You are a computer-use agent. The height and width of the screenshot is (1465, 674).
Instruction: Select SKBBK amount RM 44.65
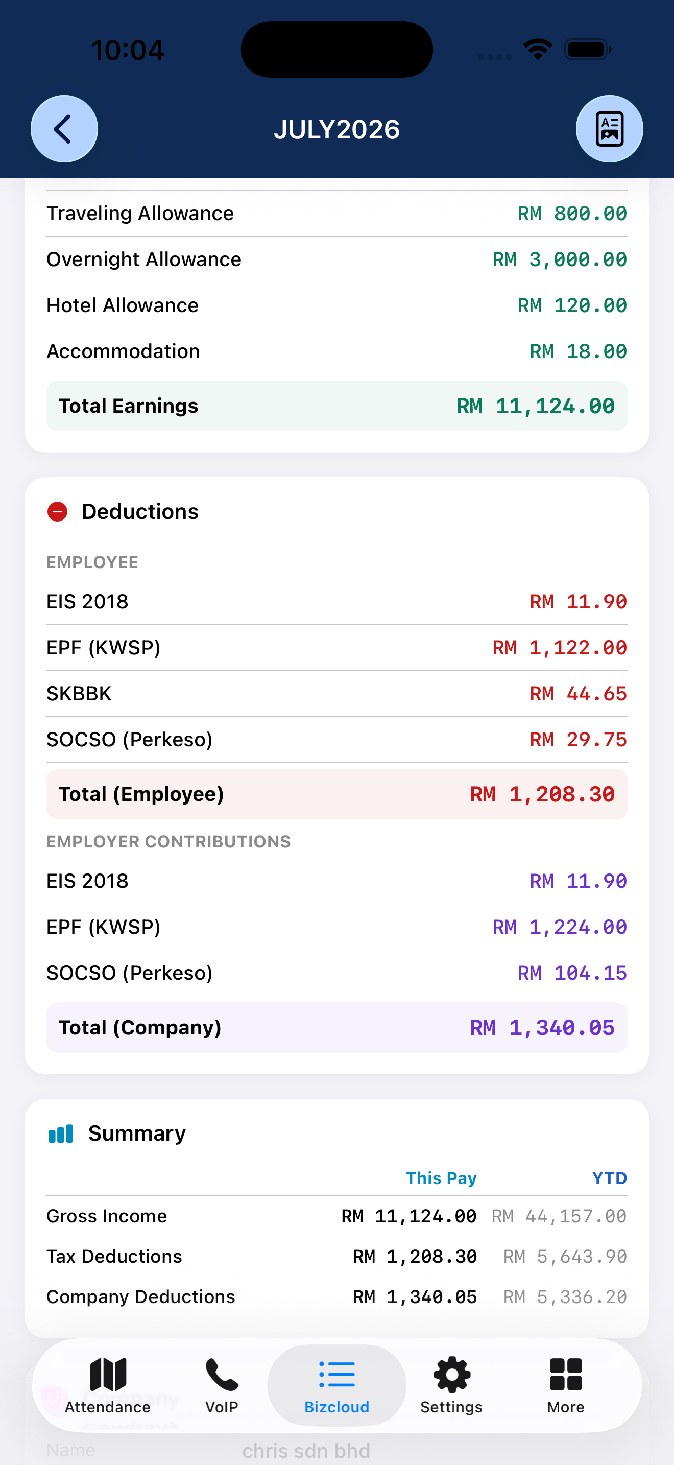pos(579,694)
